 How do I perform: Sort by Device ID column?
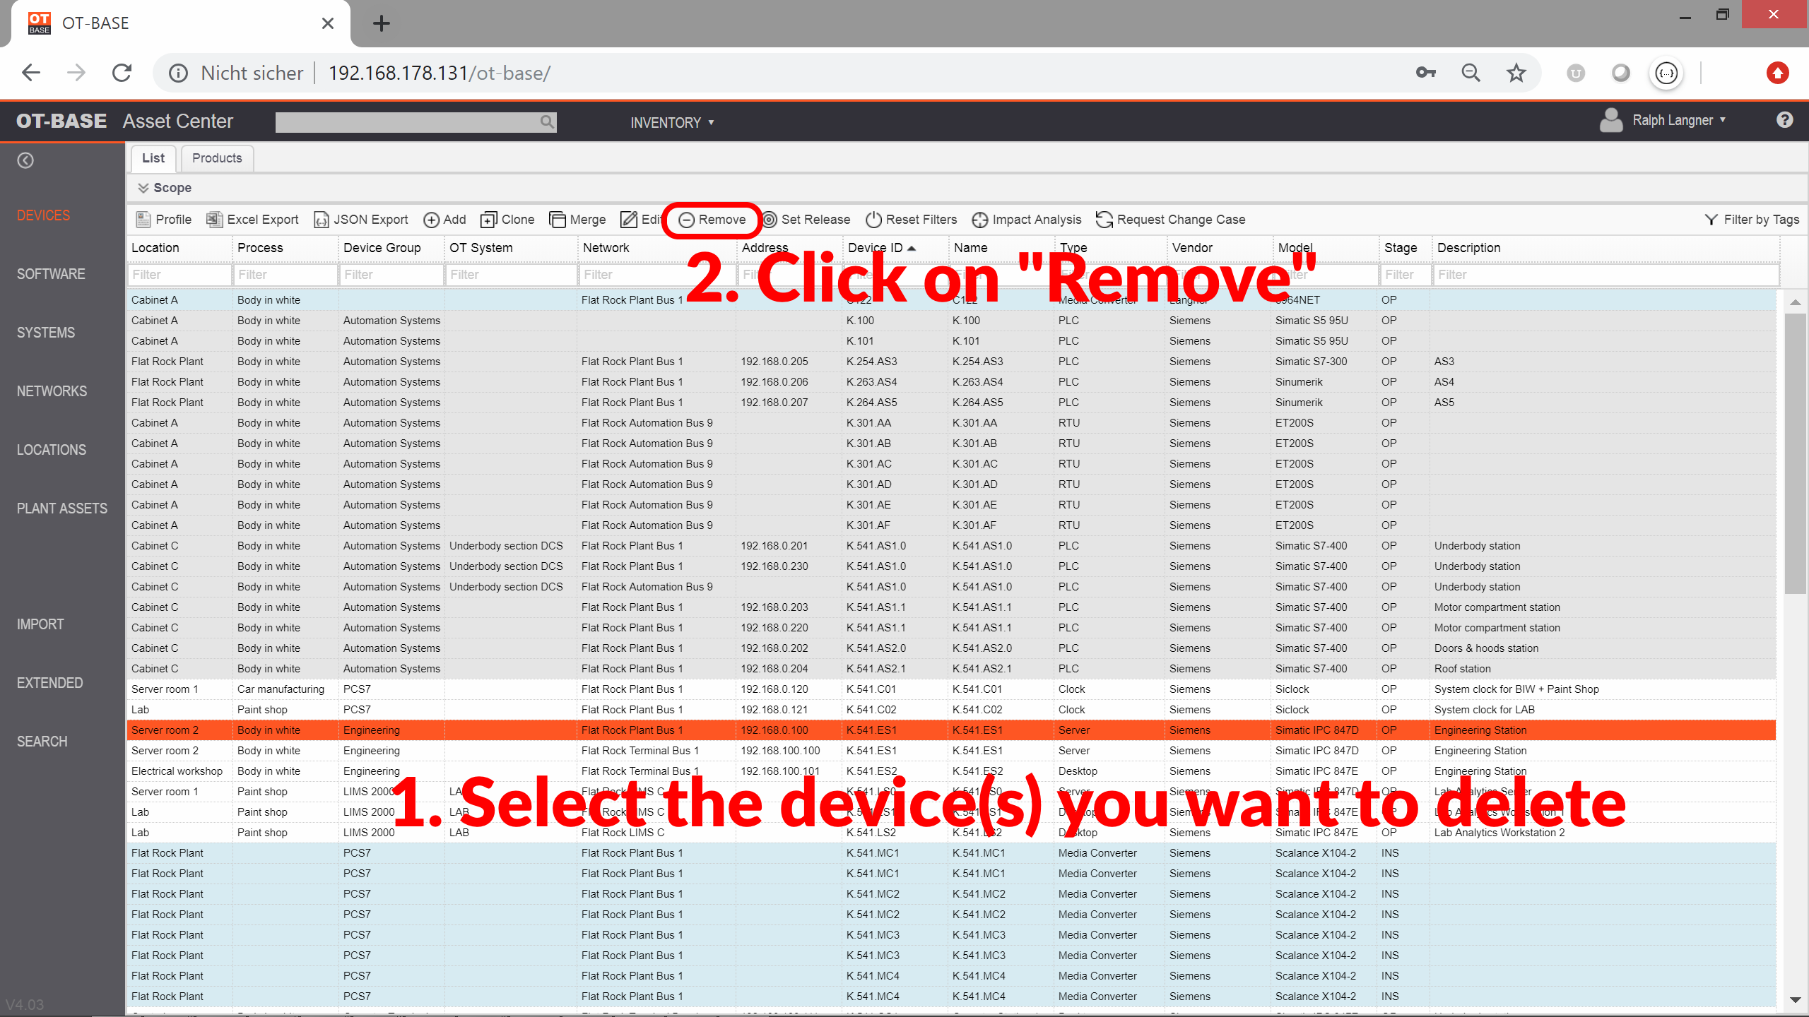tap(881, 248)
